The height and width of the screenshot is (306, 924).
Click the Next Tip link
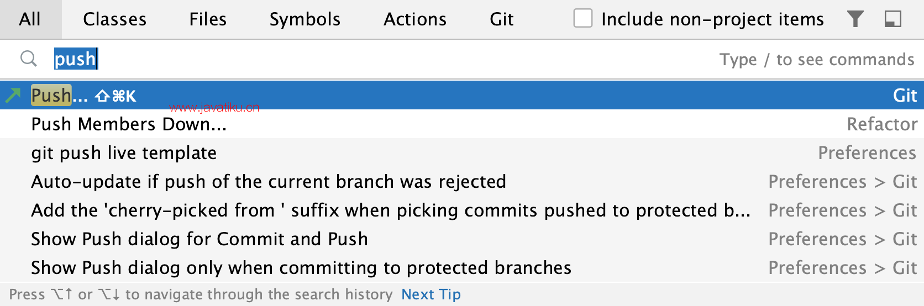pyautogui.click(x=431, y=294)
